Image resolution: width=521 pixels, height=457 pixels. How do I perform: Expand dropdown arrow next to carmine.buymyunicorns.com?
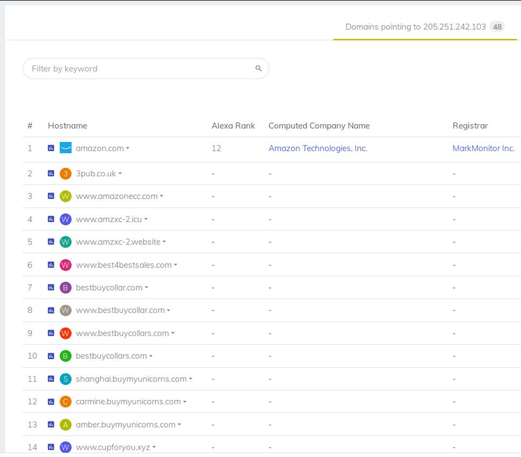pos(185,402)
